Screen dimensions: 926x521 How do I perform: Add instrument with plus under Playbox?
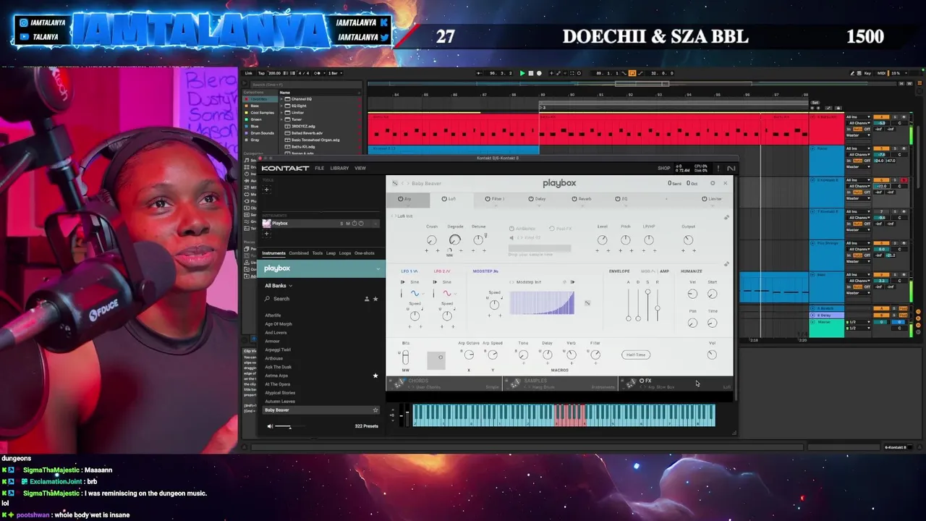click(266, 233)
